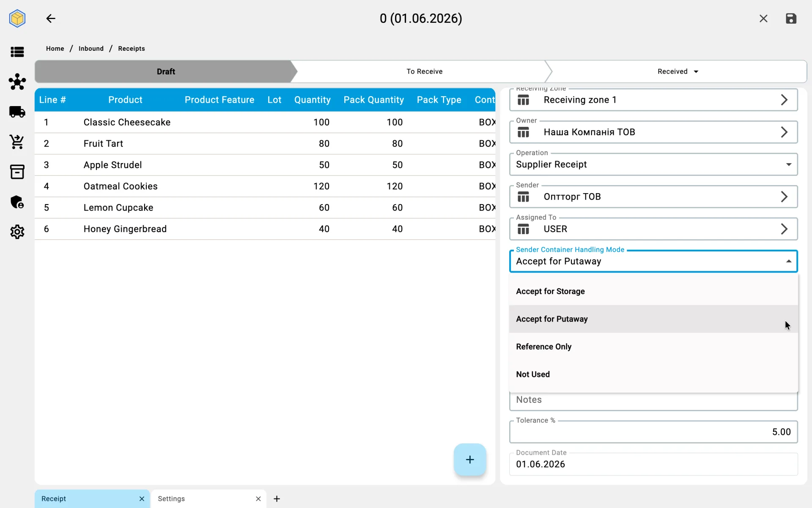Add a new tab with the bottom plus icon

[277, 499]
